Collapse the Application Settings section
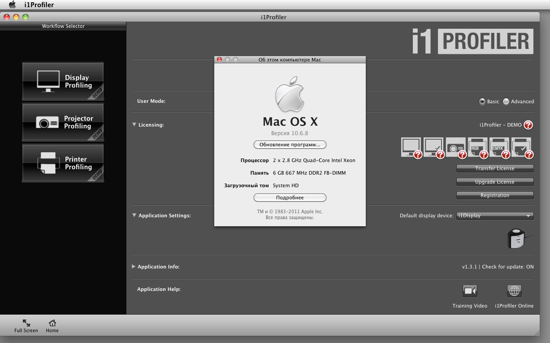Image resolution: width=550 pixels, height=343 pixels. 134,215
